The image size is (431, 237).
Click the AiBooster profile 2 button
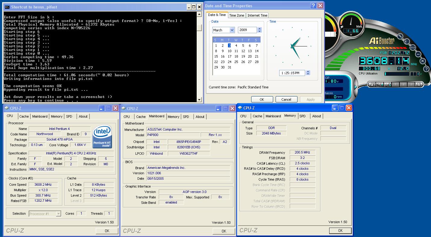(403, 84)
